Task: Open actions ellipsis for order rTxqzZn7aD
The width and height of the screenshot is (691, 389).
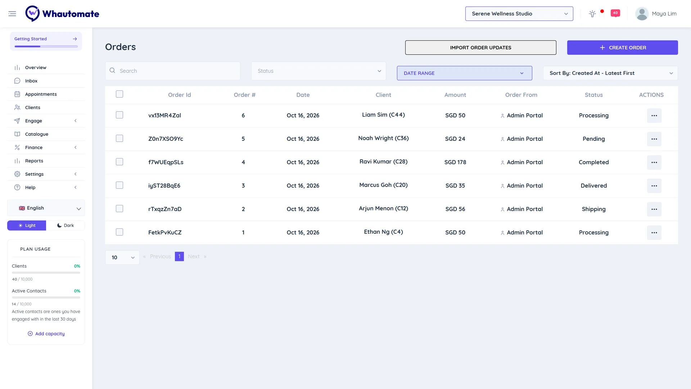Action: point(654,209)
